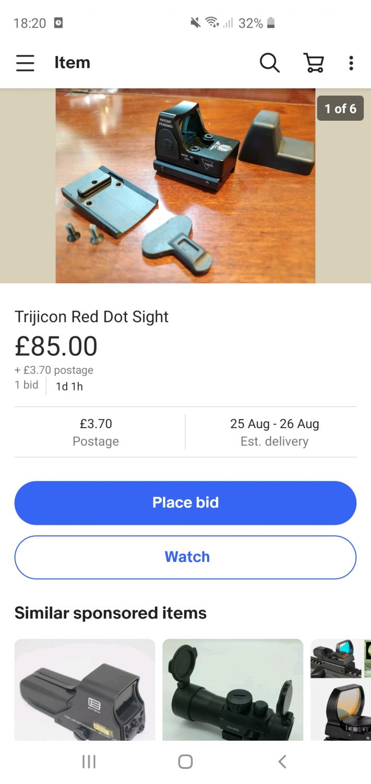Open the third reflex sight sponsored item
The image size is (371, 784).
pyautogui.click(x=341, y=689)
